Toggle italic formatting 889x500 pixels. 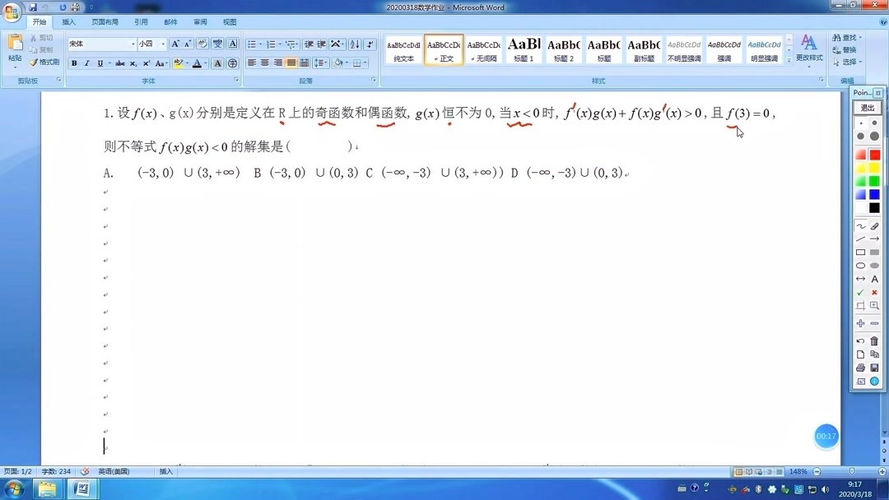click(86, 63)
